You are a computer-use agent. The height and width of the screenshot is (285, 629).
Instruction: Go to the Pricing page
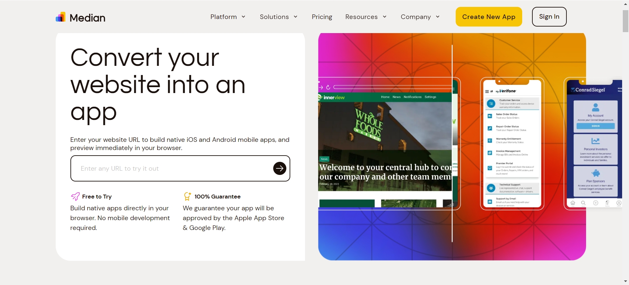(x=322, y=17)
